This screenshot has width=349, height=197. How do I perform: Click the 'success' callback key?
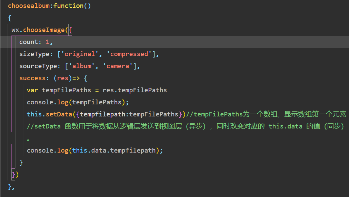coord(32,78)
